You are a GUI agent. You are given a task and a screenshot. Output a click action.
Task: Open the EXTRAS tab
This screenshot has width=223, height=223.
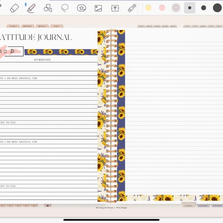pyautogui.click(x=188, y=206)
